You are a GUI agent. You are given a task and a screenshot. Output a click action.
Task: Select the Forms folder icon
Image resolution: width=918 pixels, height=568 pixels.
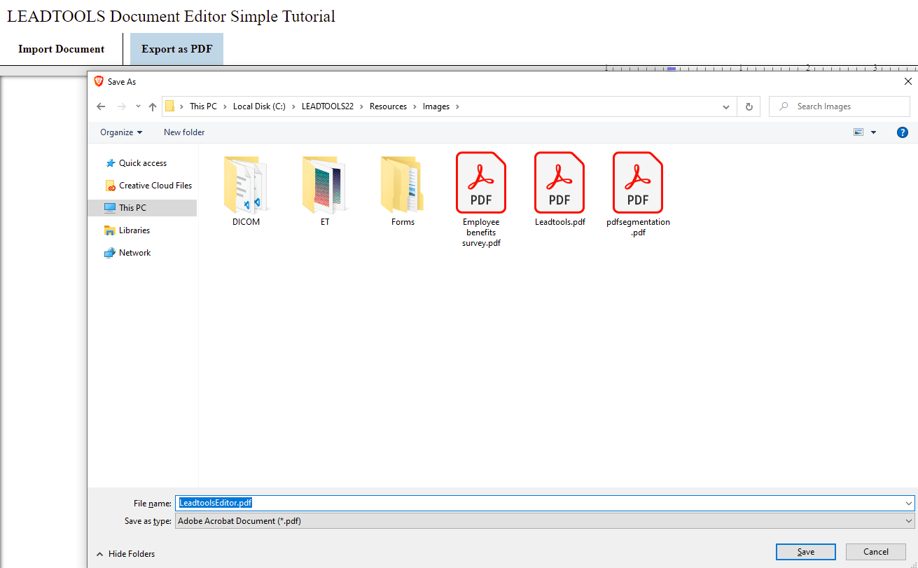coord(403,184)
